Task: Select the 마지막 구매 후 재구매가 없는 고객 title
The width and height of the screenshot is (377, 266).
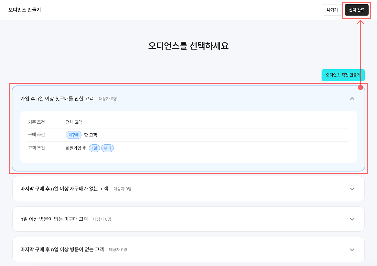Action: click(x=64, y=189)
